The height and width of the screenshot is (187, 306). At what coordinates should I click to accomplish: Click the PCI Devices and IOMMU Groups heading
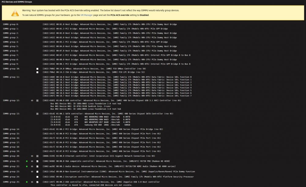(17, 2)
